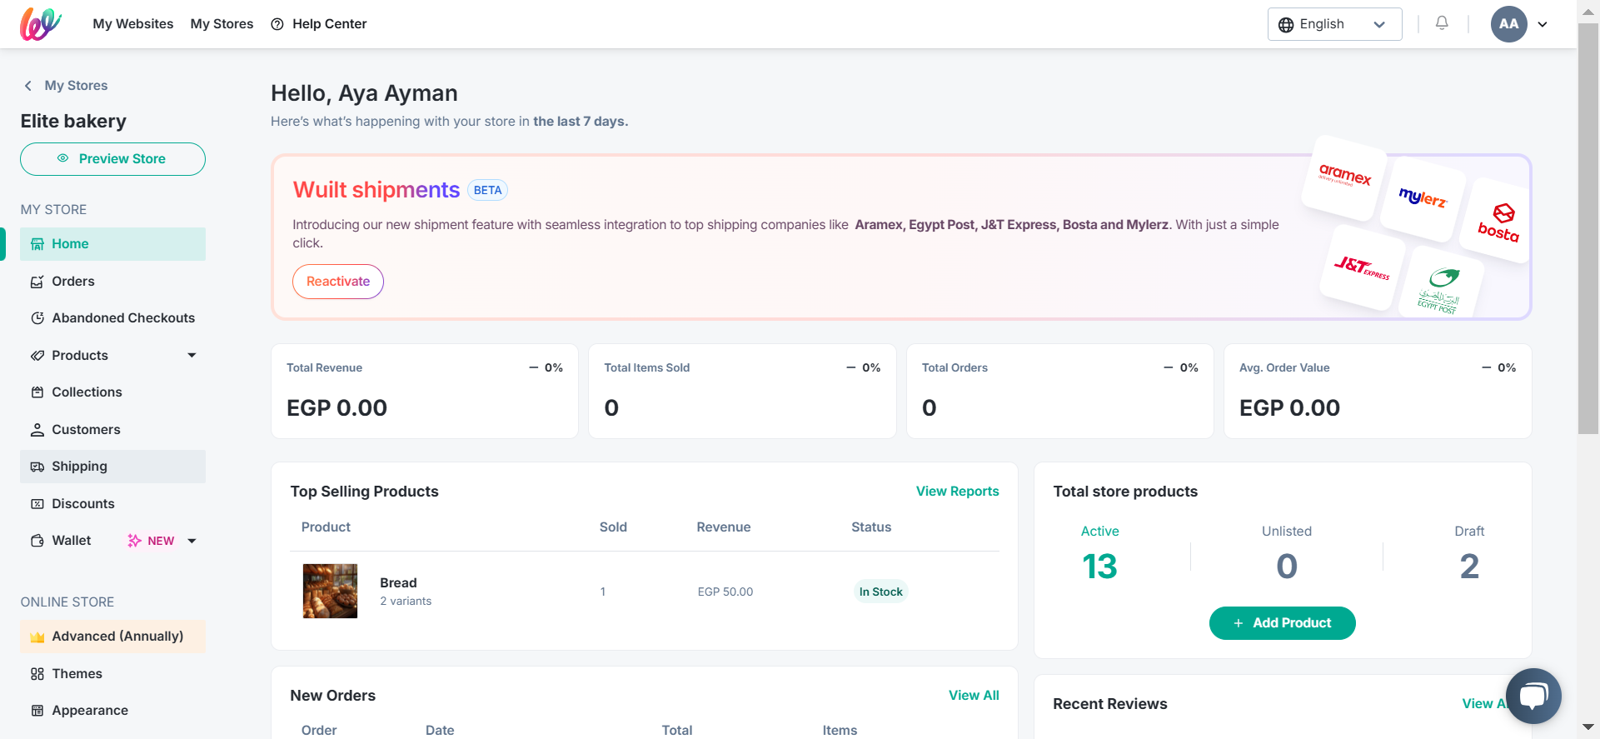
Task: Open the notifications bell
Action: pyautogui.click(x=1442, y=23)
